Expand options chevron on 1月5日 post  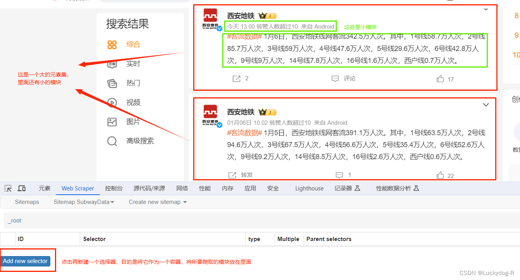pos(486,105)
